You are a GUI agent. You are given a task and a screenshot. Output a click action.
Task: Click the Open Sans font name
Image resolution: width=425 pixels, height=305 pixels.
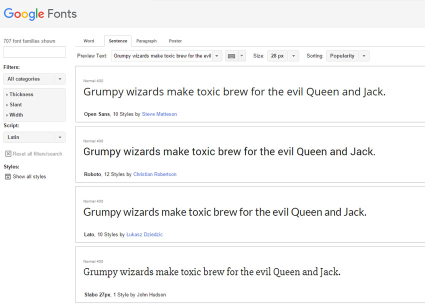[97, 114]
